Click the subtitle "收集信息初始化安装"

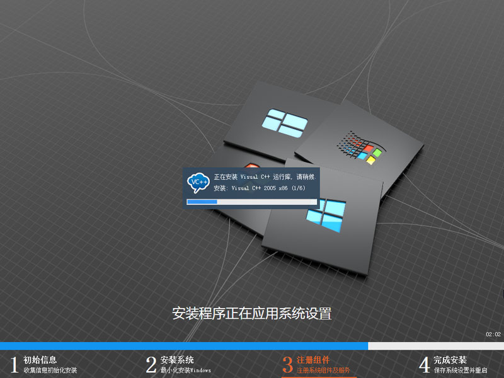coord(50,370)
